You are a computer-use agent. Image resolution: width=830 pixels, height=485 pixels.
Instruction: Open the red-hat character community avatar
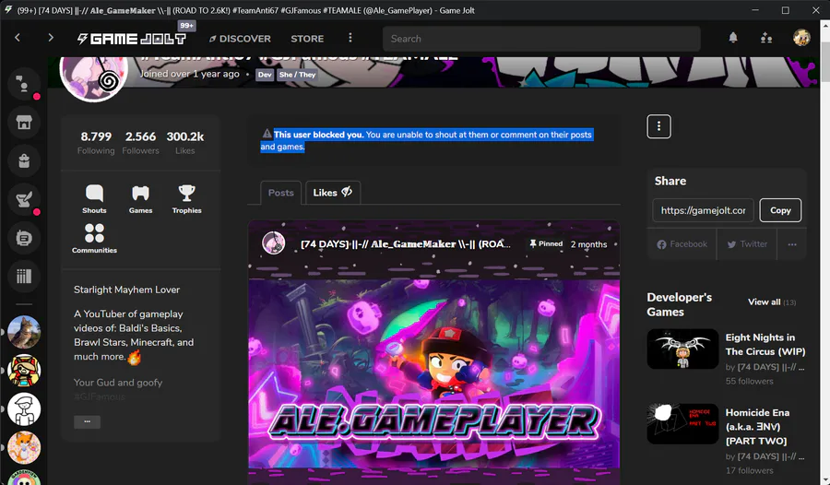click(24, 371)
